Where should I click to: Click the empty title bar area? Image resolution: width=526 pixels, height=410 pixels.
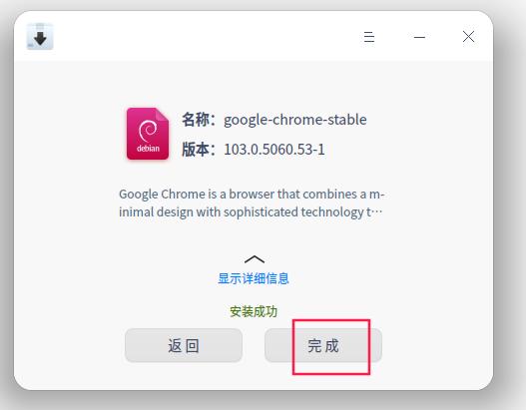click(x=208, y=36)
